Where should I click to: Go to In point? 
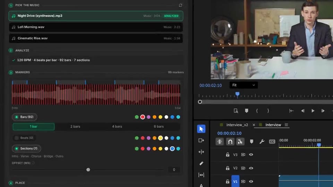tap(291, 111)
